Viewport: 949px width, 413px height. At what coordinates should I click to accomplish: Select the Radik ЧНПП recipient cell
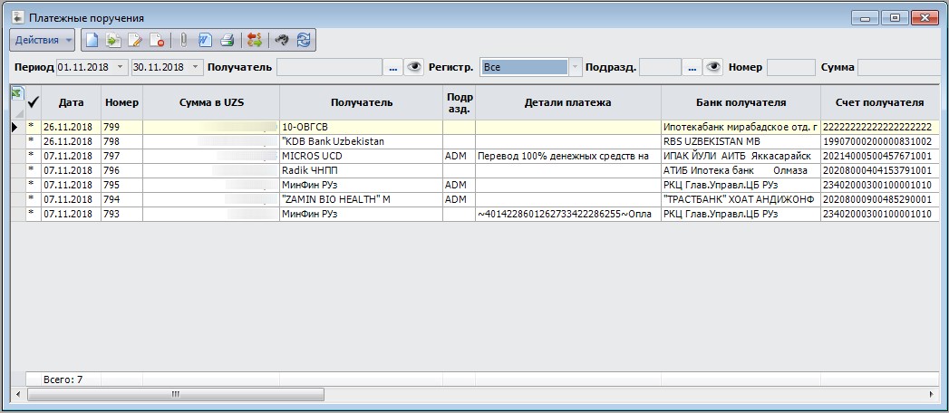[x=362, y=170]
